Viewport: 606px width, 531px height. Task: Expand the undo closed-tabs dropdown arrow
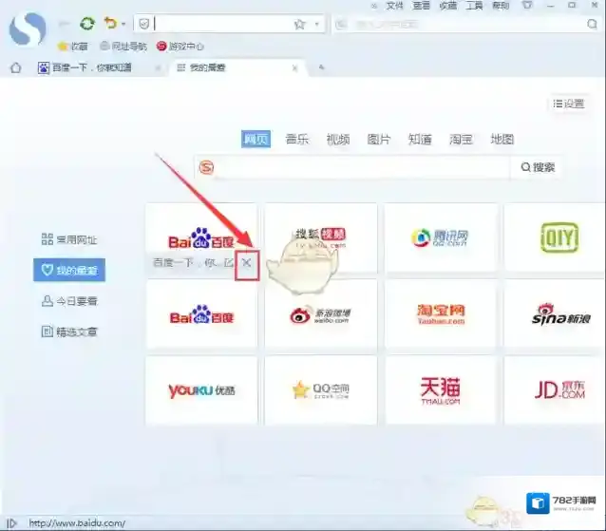tap(123, 24)
